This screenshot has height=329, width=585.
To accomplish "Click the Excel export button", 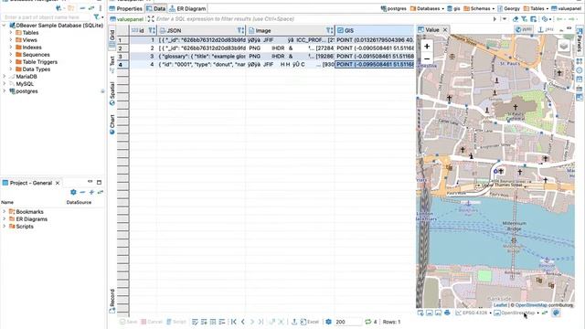I will (310, 322).
